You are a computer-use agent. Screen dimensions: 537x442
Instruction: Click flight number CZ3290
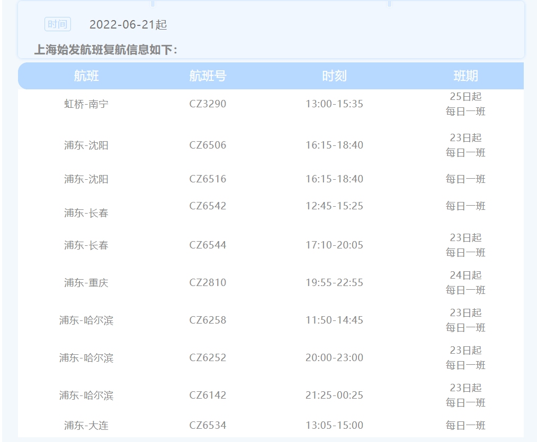pyautogui.click(x=208, y=104)
